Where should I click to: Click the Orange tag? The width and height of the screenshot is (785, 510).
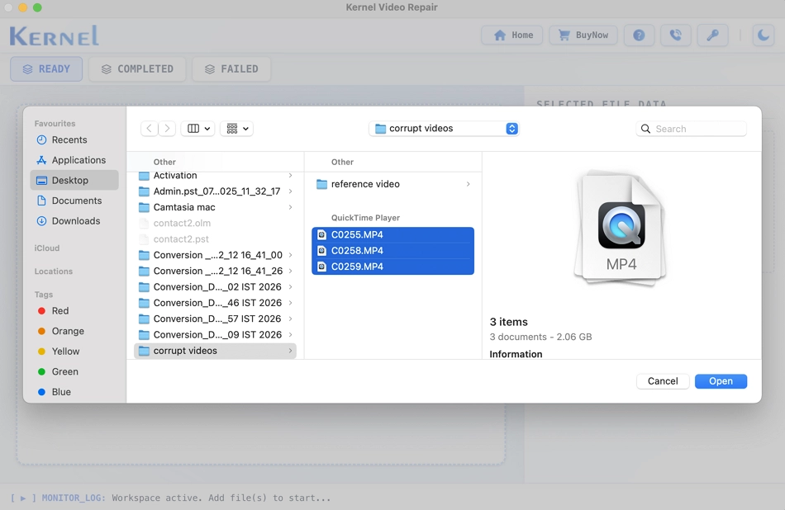coord(74,331)
